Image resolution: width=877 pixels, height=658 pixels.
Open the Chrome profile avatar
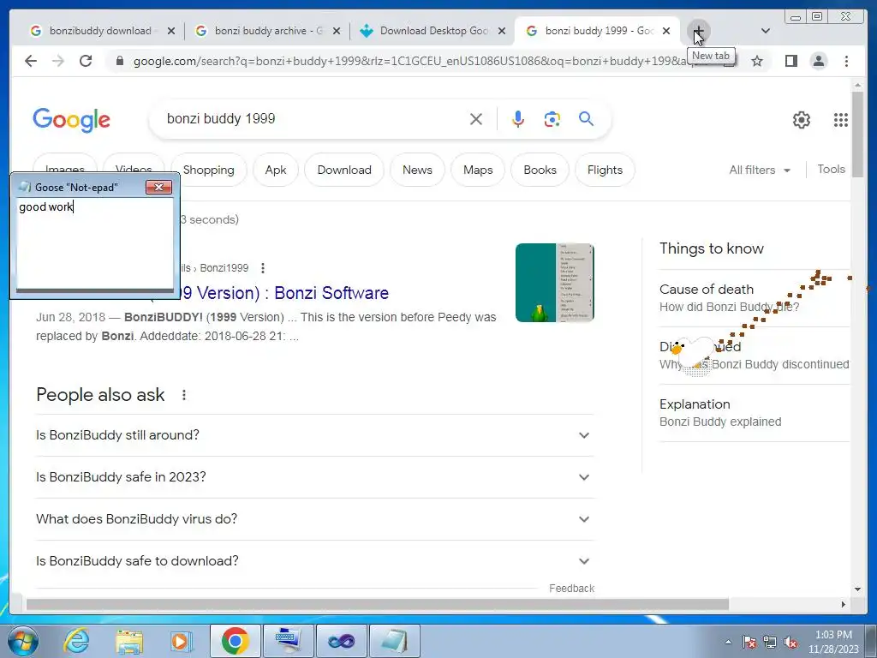818,61
